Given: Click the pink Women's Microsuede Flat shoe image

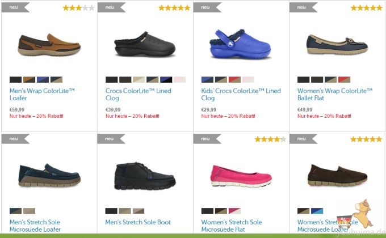Looking at the screenshot, I should tap(241, 175).
